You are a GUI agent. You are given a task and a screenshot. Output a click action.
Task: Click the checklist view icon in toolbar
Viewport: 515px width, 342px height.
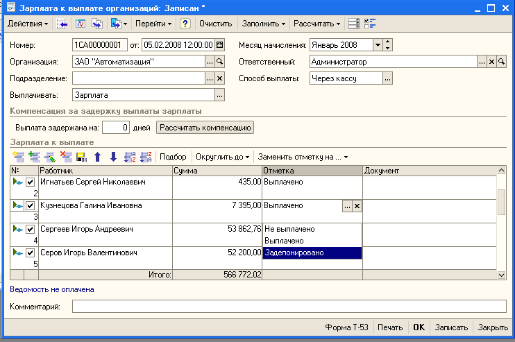pos(370,24)
